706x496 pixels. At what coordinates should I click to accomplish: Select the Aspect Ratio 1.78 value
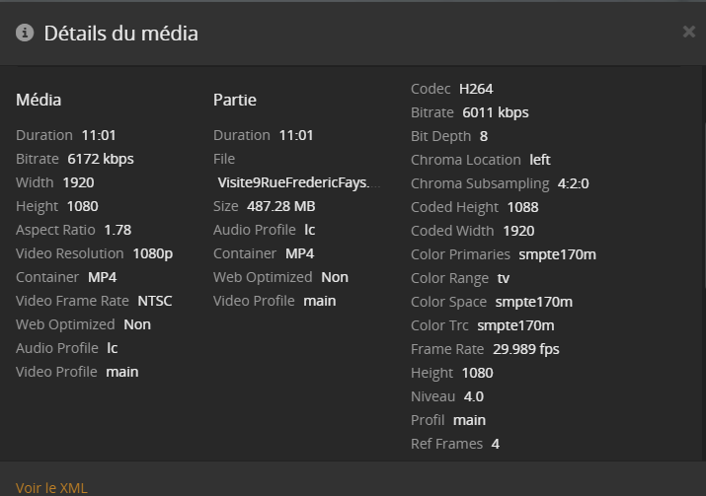click(118, 230)
